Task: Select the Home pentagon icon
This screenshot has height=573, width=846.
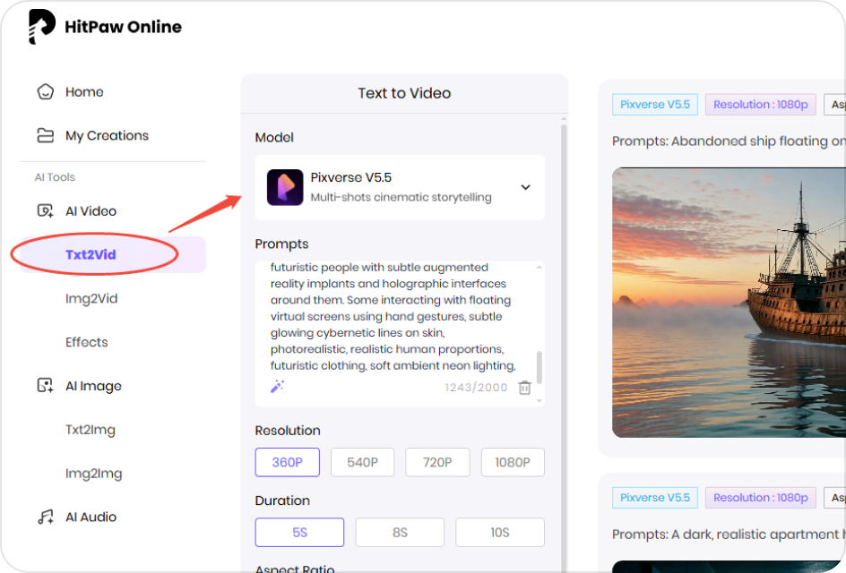Action: tap(43, 91)
